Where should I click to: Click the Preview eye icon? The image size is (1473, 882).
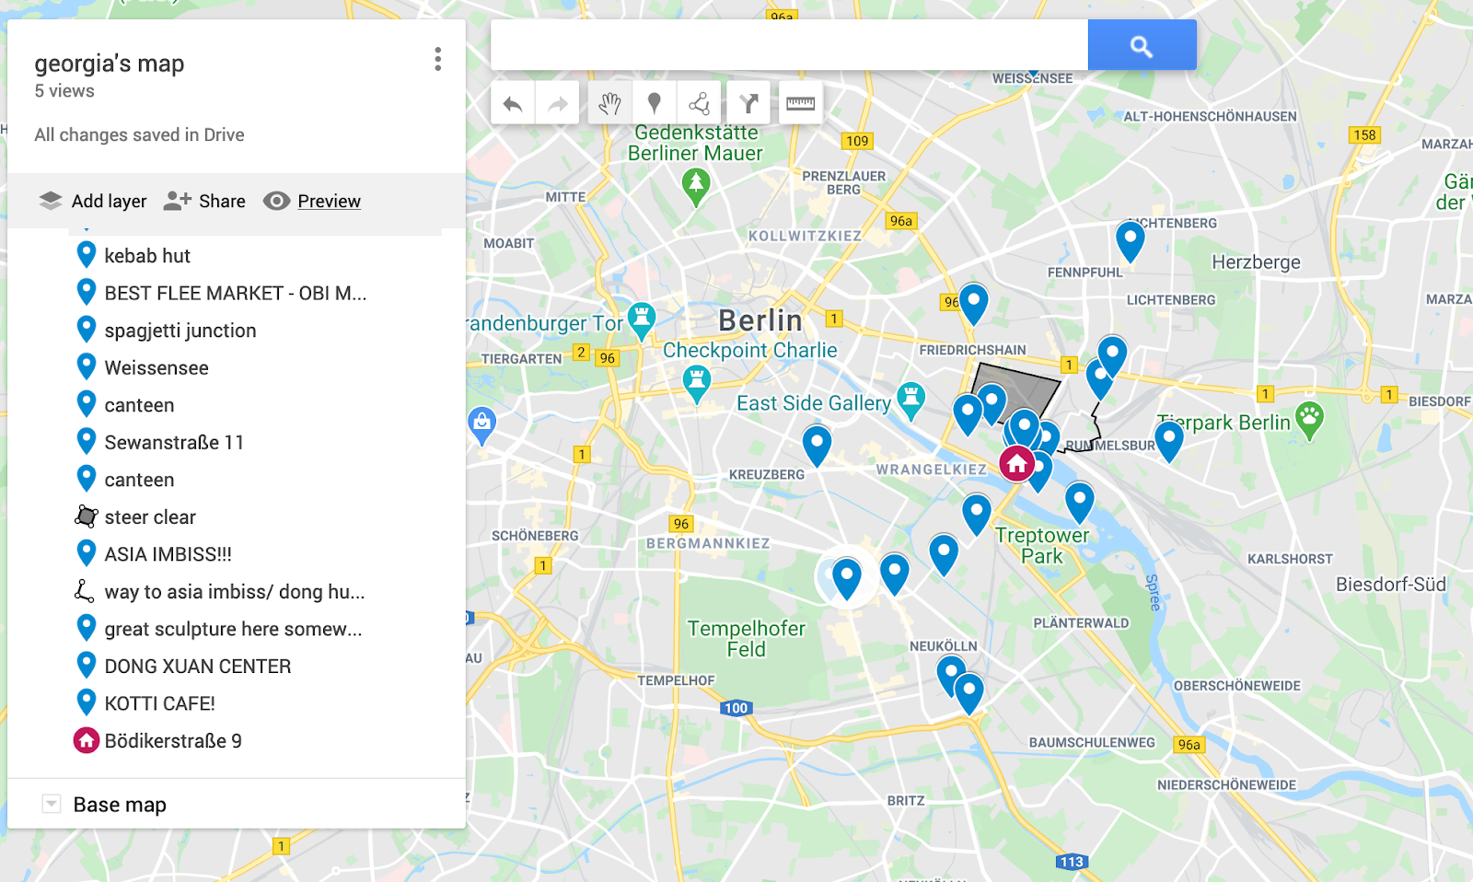(276, 201)
